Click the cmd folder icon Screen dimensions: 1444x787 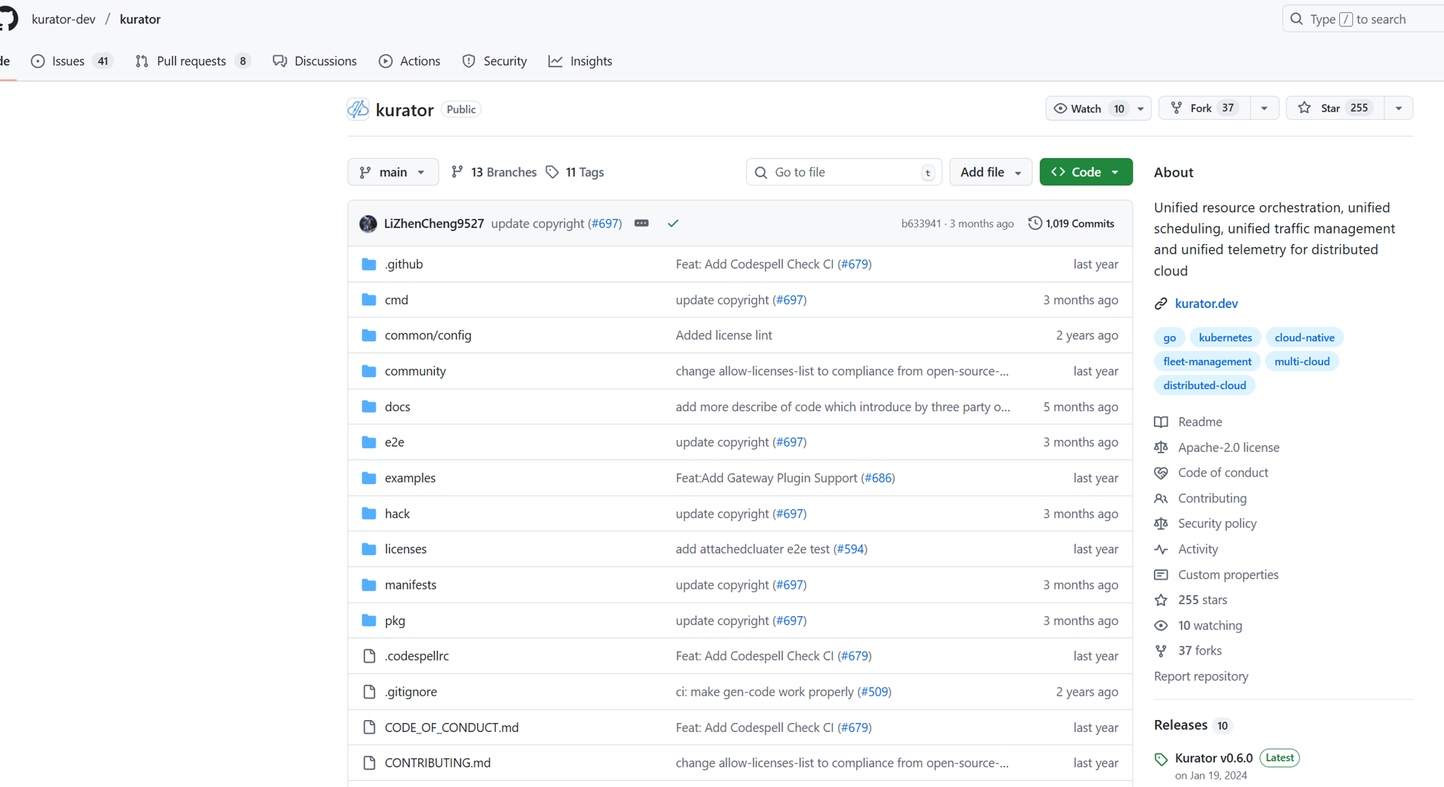point(369,300)
